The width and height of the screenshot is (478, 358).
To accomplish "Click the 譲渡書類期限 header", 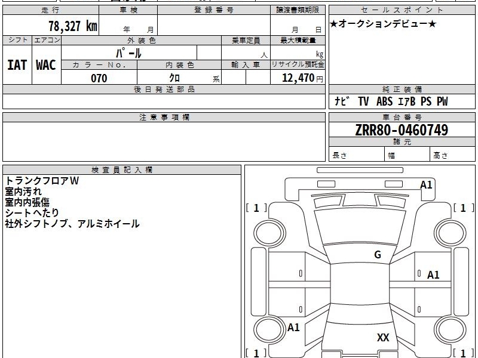I will [298, 10].
